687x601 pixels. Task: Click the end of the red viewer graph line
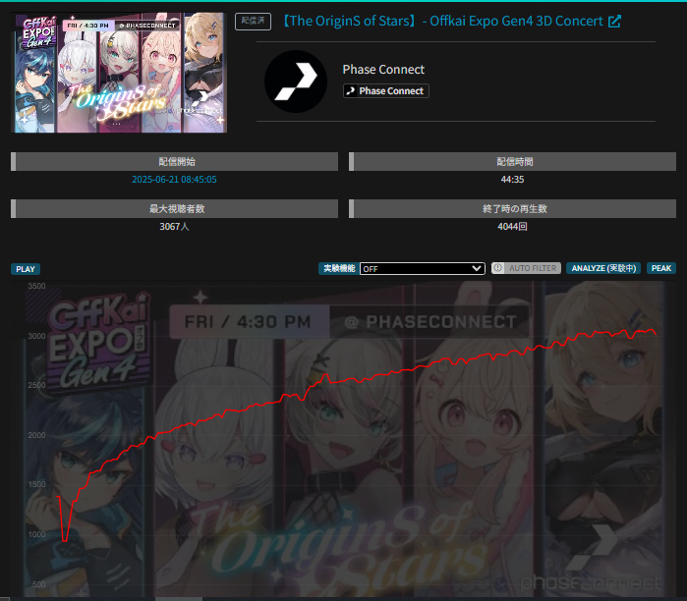tap(656, 334)
